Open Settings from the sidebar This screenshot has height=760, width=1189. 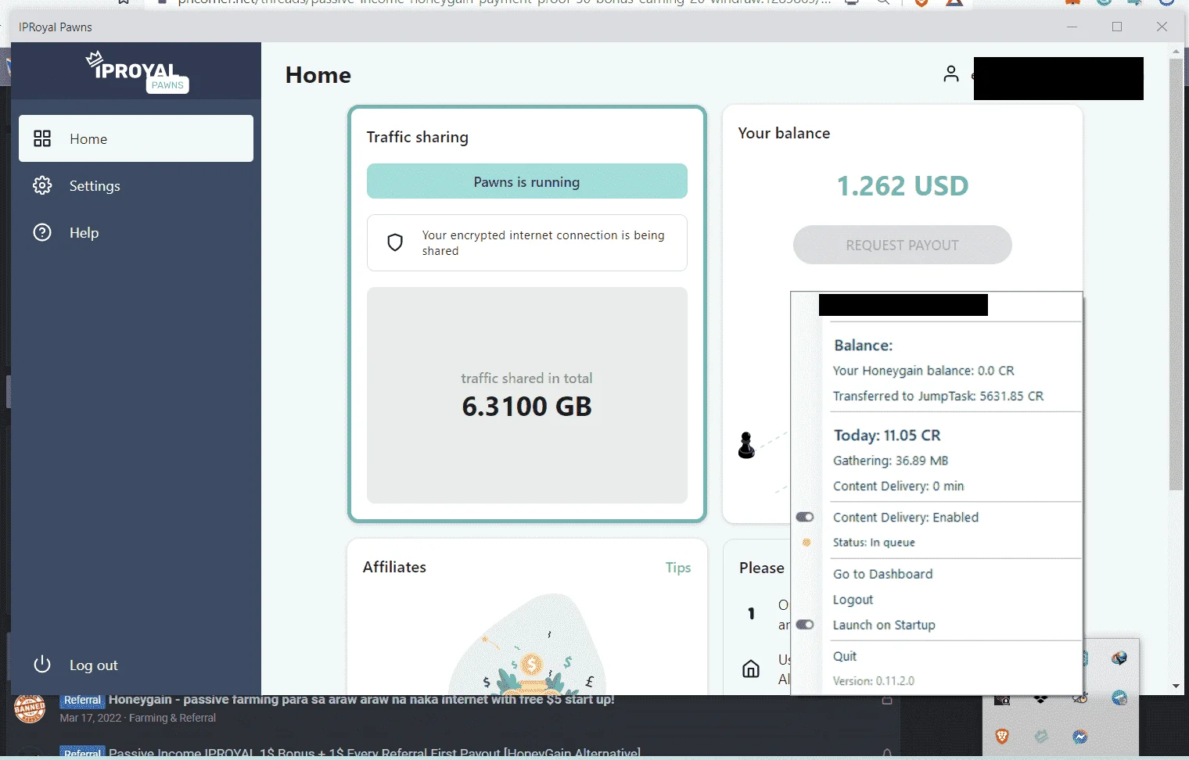(x=136, y=185)
